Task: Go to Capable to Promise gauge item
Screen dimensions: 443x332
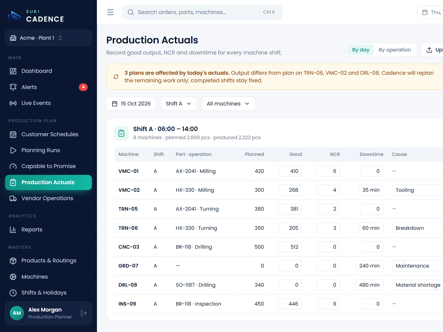Action: pos(49,166)
